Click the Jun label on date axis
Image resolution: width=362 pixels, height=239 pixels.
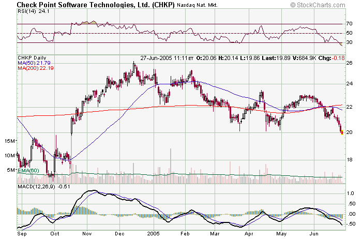(x=314, y=234)
